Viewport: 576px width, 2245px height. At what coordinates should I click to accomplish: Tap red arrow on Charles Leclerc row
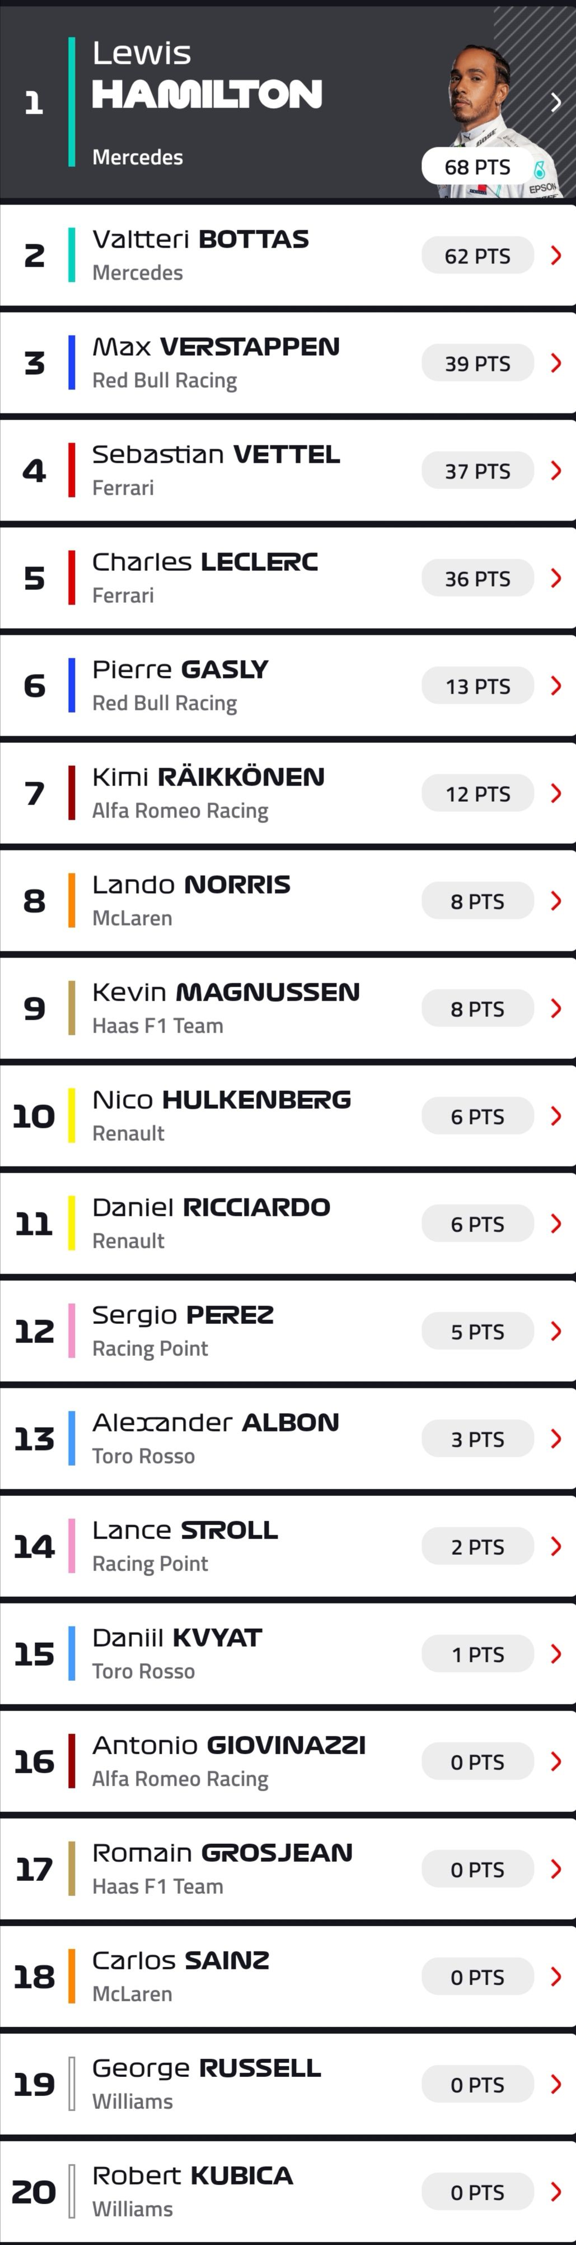click(556, 578)
